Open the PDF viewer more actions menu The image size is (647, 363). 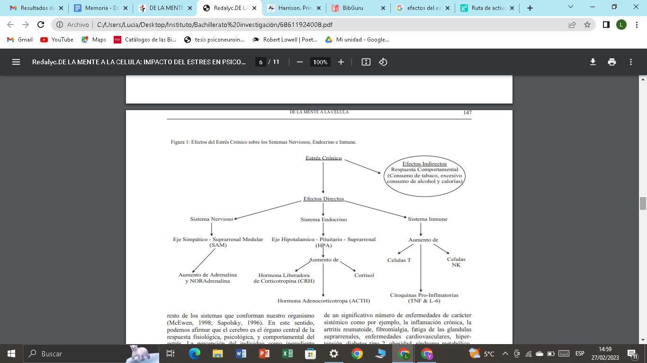click(x=630, y=62)
